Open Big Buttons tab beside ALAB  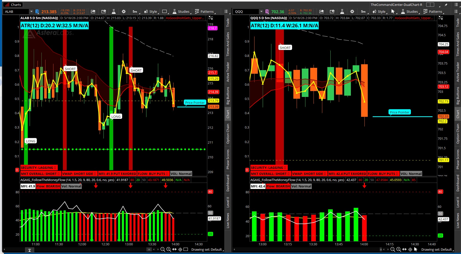pyautogui.click(x=228, y=96)
